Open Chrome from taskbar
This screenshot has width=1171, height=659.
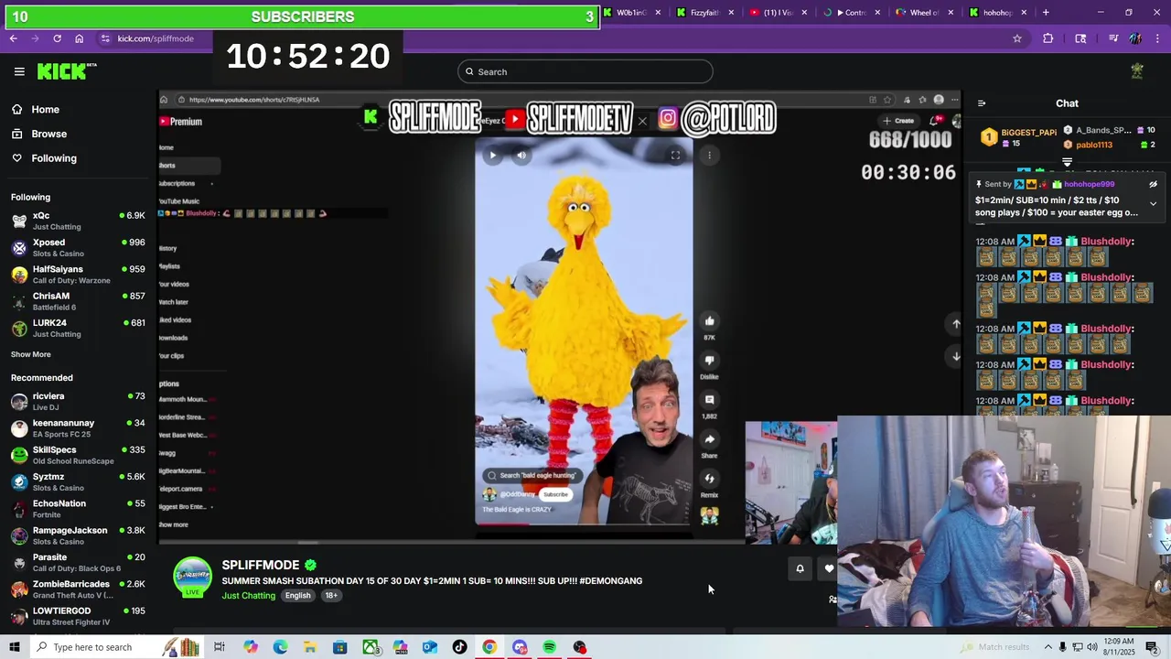489,647
